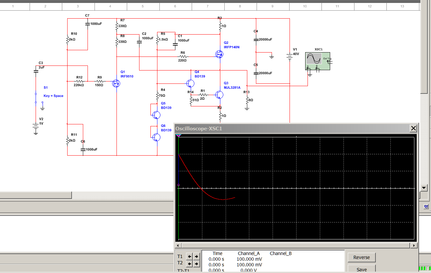Select the C6 1000uF capacitor
431x273 pixels.
(x=83, y=149)
